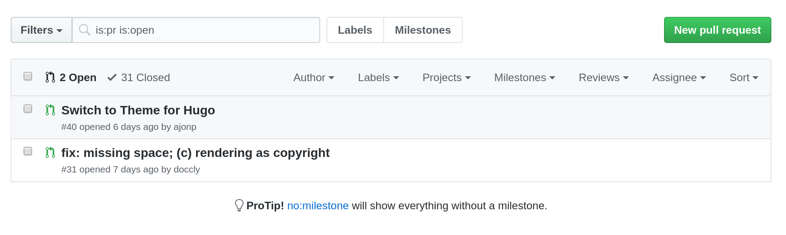The height and width of the screenshot is (235, 786).
Task: Click the search magnifier icon
Action: click(84, 30)
